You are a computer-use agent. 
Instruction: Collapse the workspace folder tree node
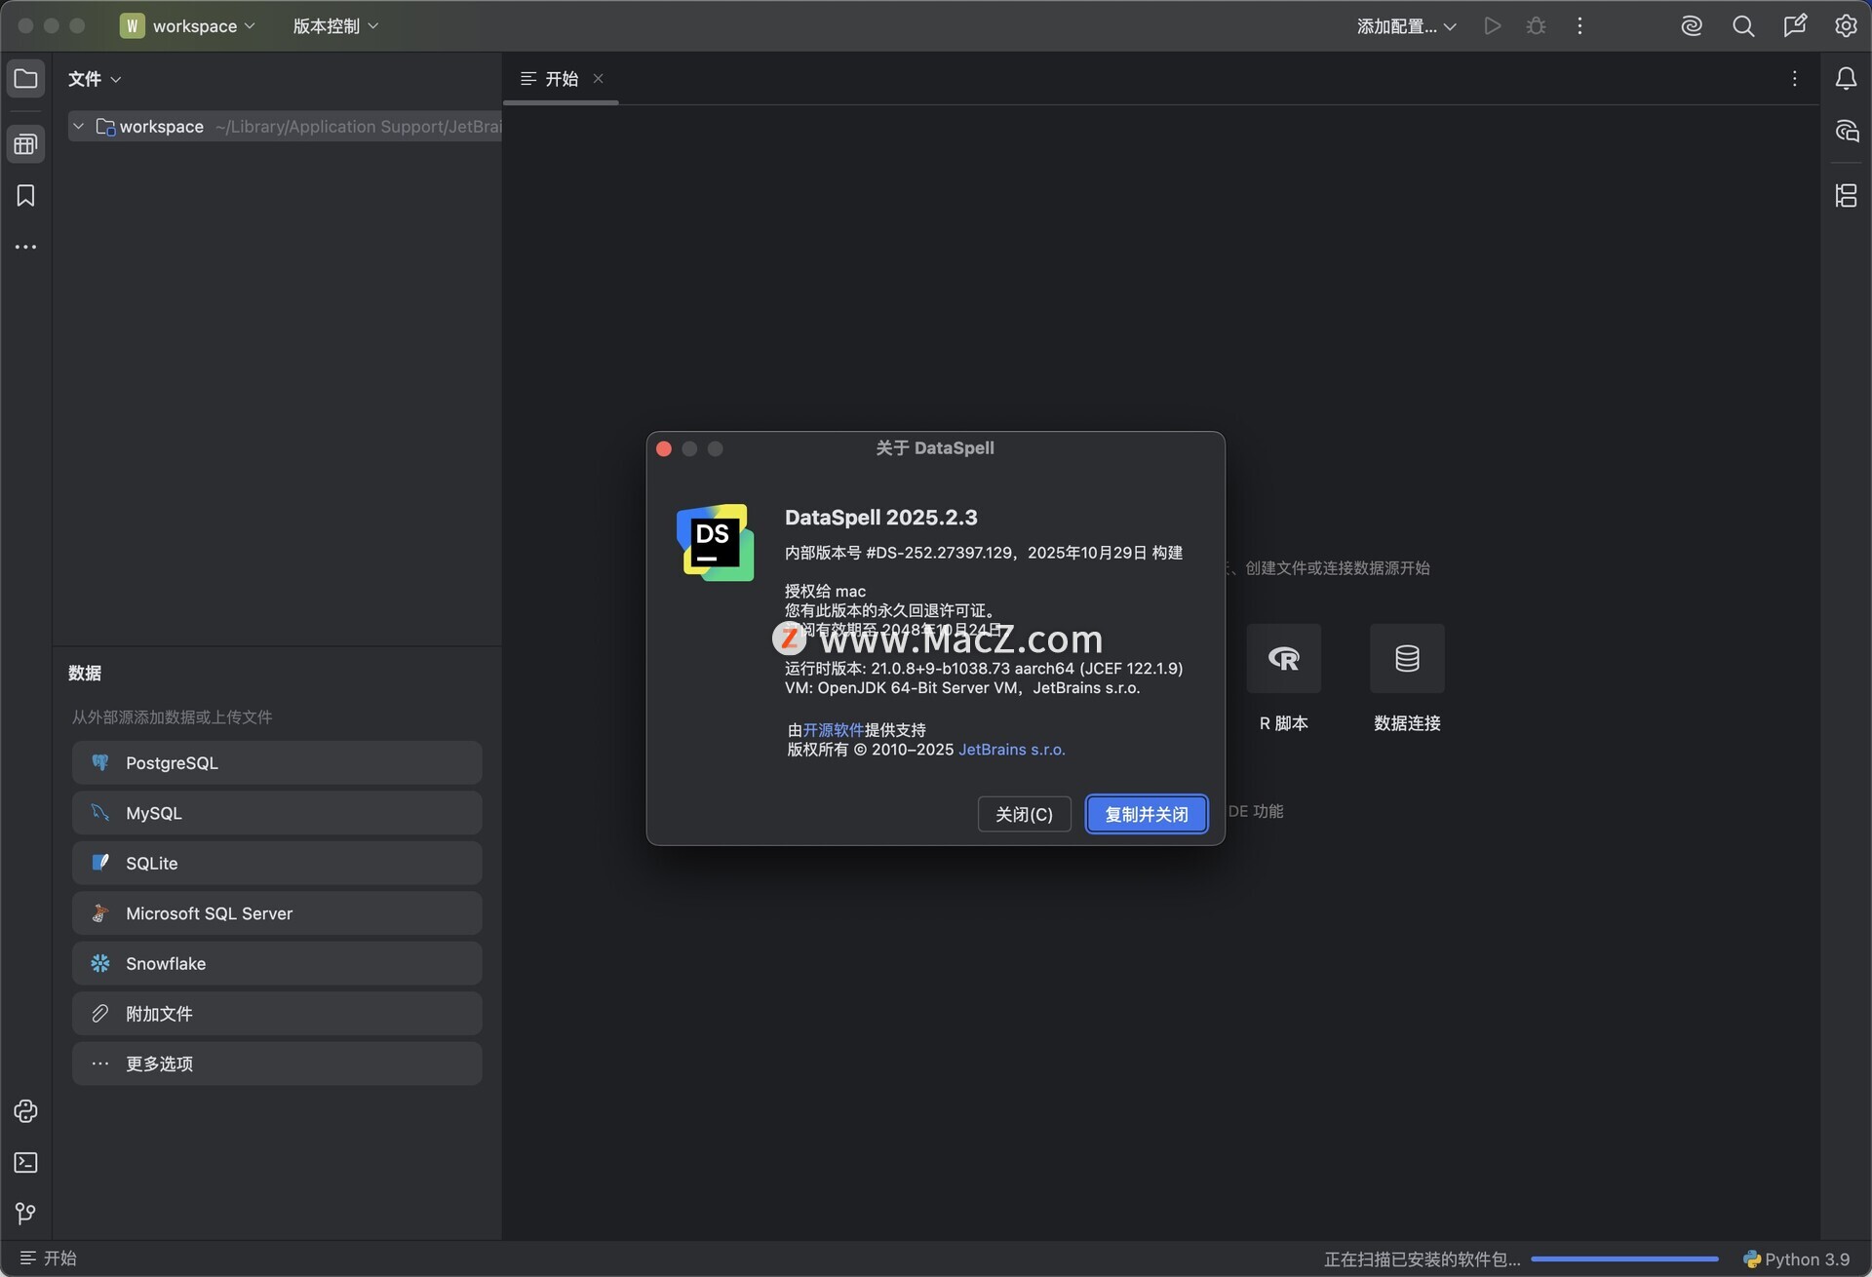point(79,127)
